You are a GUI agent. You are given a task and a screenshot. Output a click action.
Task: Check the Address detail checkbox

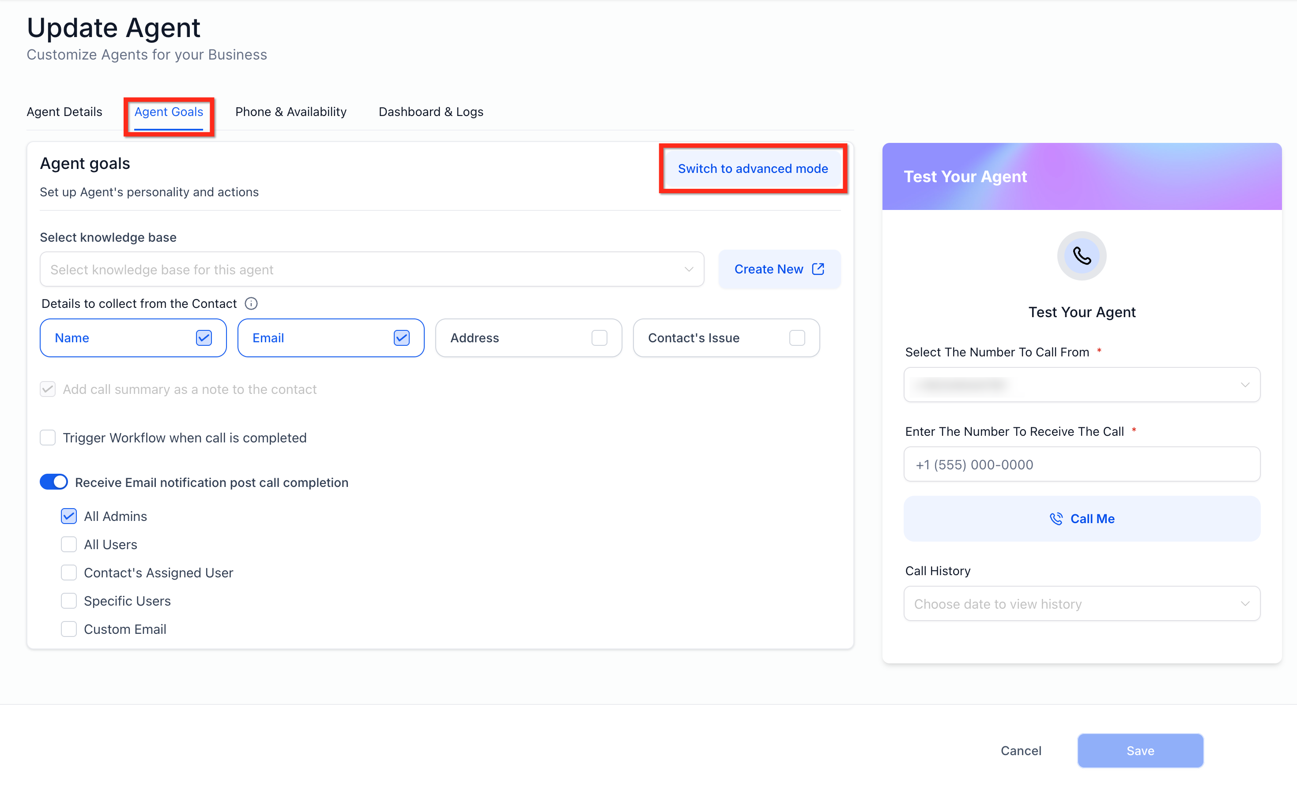(x=599, y=337)
